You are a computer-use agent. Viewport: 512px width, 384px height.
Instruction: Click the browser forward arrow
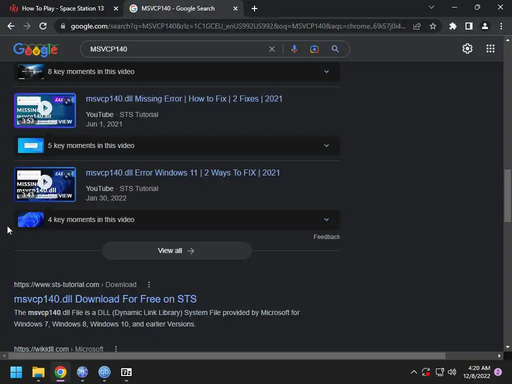point(27,26)
